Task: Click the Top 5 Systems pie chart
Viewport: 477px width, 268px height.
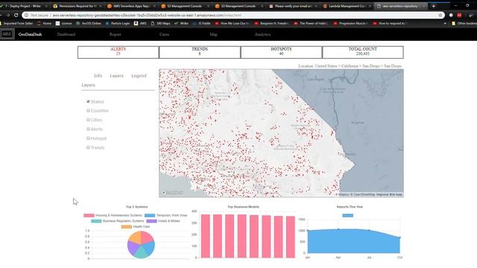Action: coord(141,245)
